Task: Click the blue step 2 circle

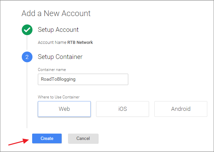Action: [27, 57]
